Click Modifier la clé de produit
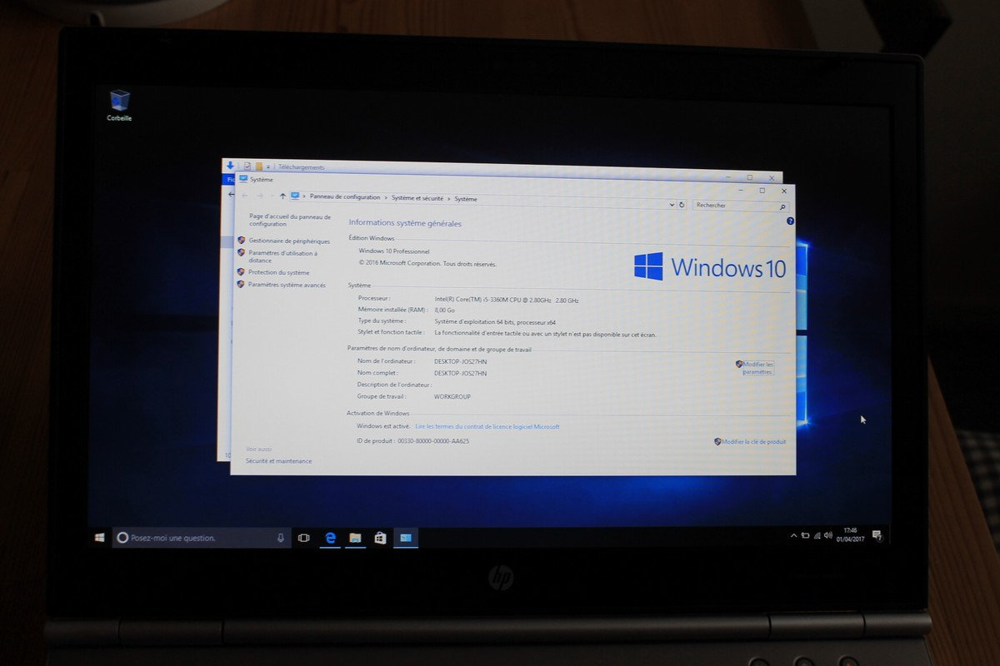 click(753, 442)
